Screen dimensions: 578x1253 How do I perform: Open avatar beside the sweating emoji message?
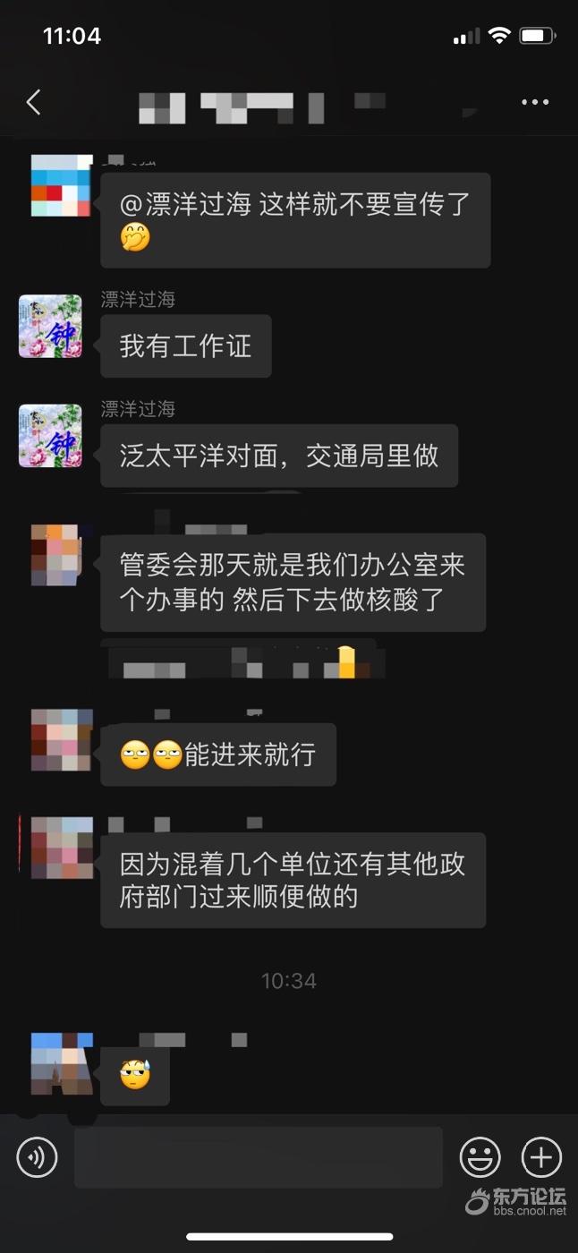(62, 1063)
